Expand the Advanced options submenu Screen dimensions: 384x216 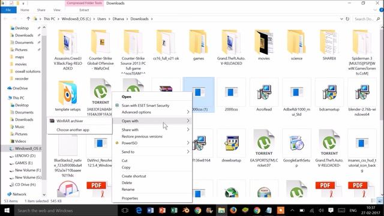(188, 112)
